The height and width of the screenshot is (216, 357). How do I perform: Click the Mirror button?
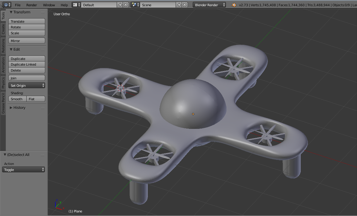pyautogui.click(x=27, y=41)
